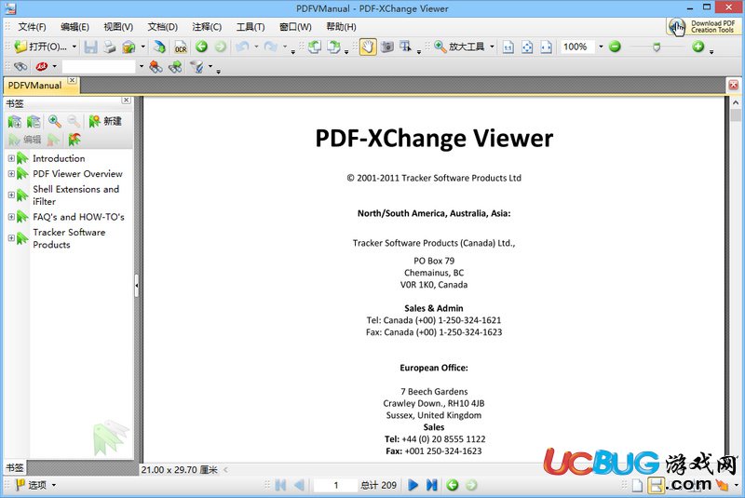Click the Fit Width icon
Viewport: 745px width, 498px height.
coord(546,47)
